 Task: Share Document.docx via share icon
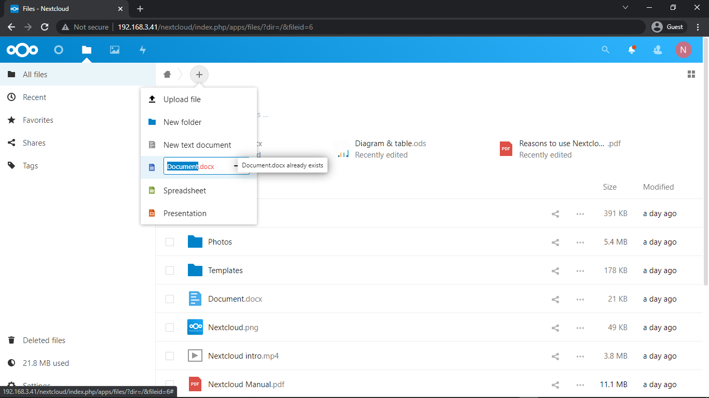point(555,299)
